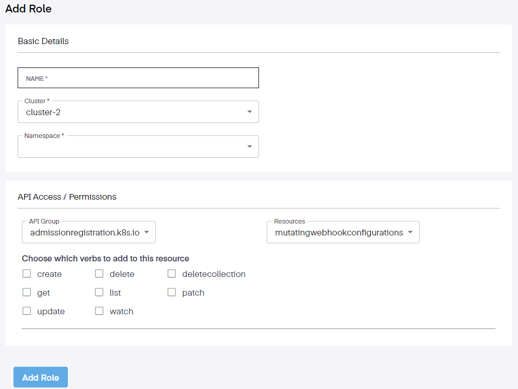The image size is (518, 389).
Task: Click the API Access / Permissions heading
Action: click(67, 197)
